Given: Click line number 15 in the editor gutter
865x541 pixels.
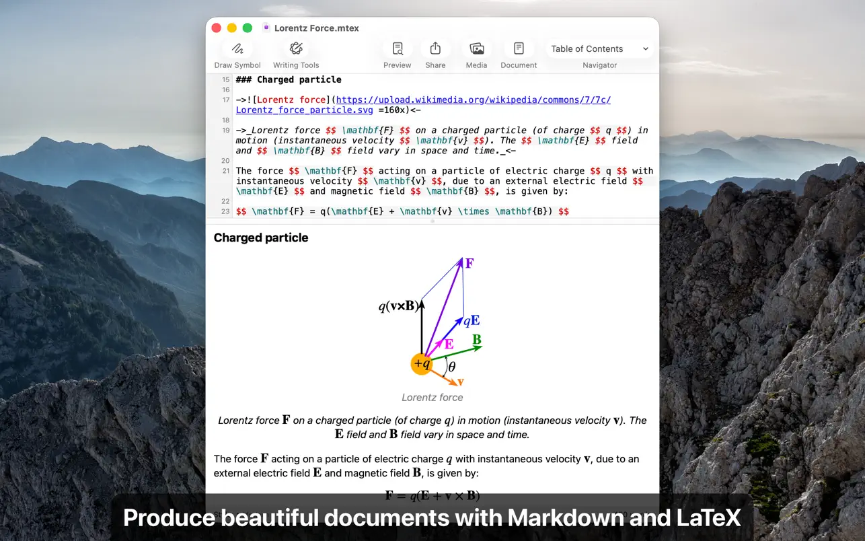Looking at the screenshot, I should (225, 79).
